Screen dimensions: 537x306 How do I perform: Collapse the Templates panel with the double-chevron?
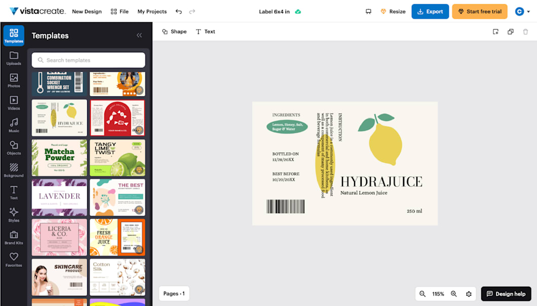click(x=139, y=35)
